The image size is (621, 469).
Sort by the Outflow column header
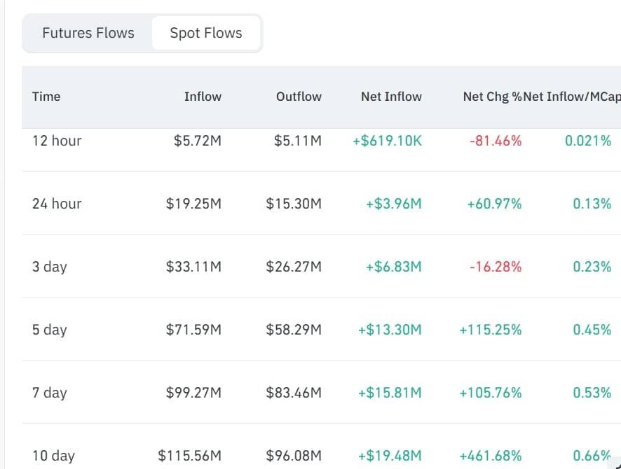coord(299,97)
